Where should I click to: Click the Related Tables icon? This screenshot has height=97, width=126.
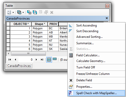(x=19, y=12)
